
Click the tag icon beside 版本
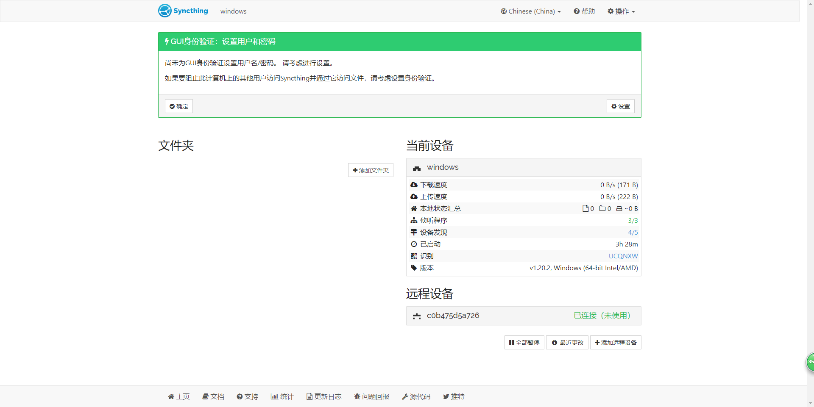(414, 268)
